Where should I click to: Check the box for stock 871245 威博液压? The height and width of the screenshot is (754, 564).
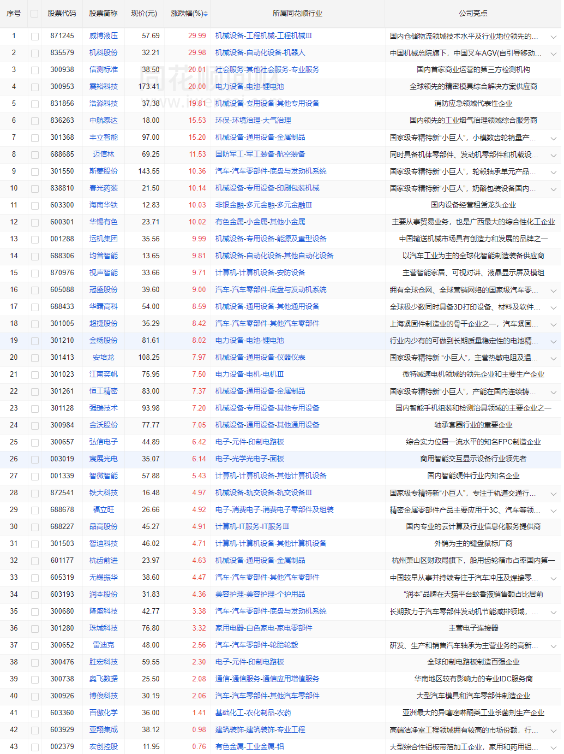coord(35,37)
